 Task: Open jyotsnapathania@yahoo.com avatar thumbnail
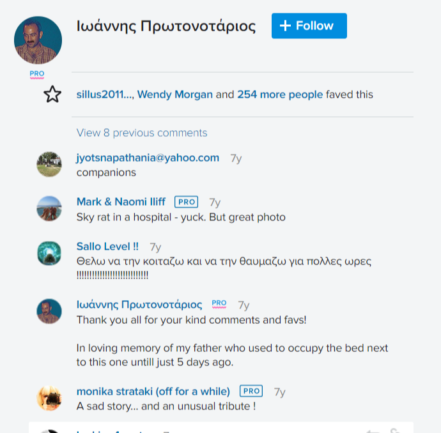pos(49,164)
